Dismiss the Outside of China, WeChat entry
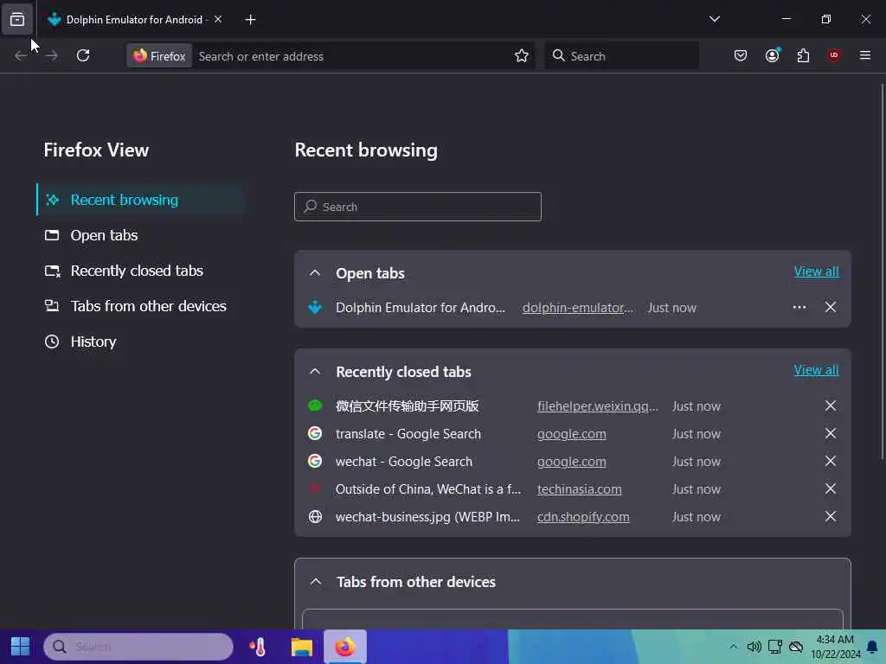The width and height of the screenshot is (886, 664). [x=830, y=489]
